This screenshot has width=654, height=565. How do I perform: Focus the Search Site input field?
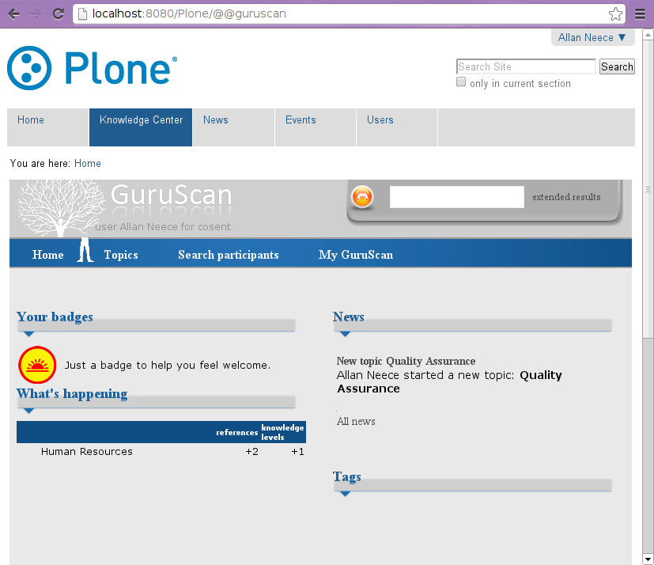[x=526, y=66]
